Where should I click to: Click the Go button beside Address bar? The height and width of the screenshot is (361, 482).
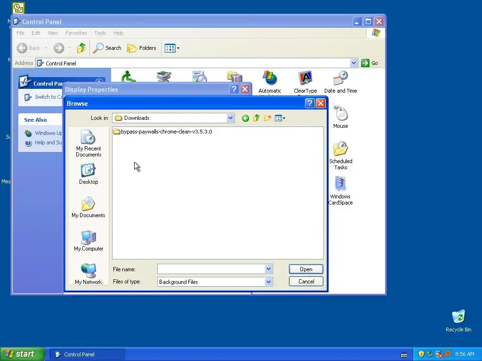tap(370, 63)
